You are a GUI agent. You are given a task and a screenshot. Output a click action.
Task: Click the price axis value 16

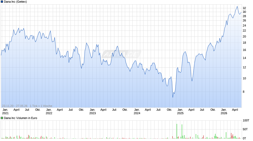(x=244, y=50)
